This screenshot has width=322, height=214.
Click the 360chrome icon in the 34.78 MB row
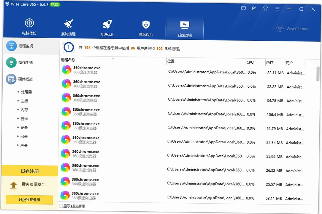[66, 98]
